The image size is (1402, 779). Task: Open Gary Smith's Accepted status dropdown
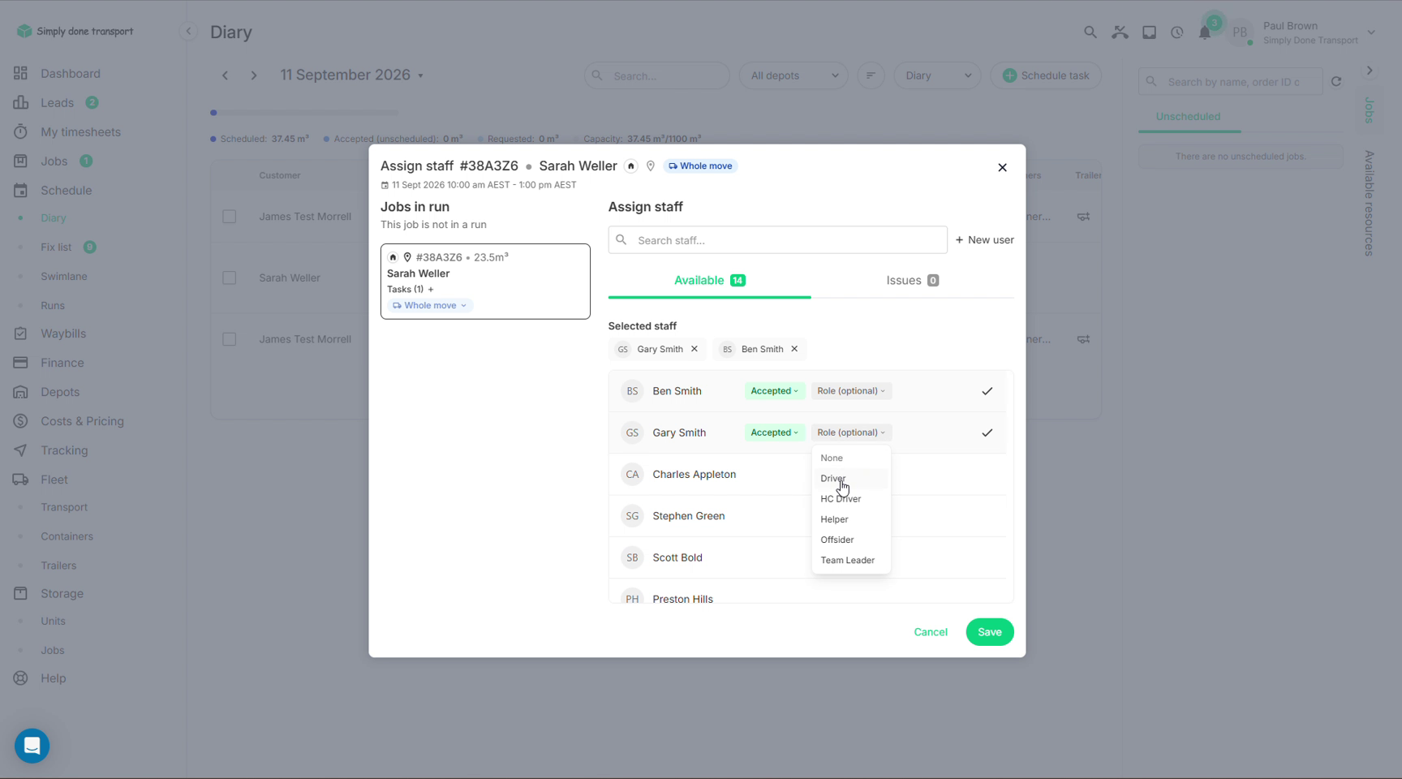tap(774, 433)
